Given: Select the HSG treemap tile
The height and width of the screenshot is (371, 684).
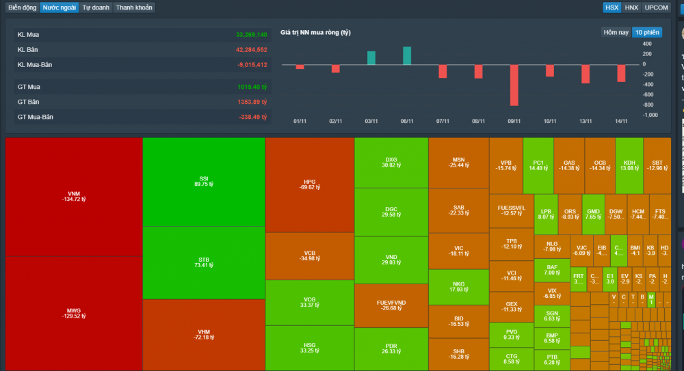Looking at the screenshot, I should point(310,348).
